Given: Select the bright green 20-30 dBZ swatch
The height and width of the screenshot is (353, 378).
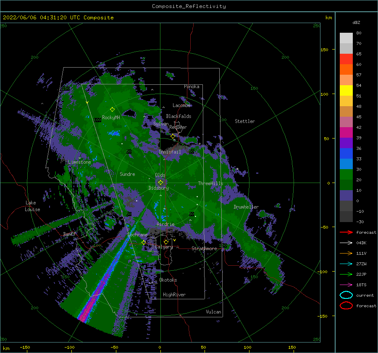Looking at the screenshot, I should coord(346,175).
